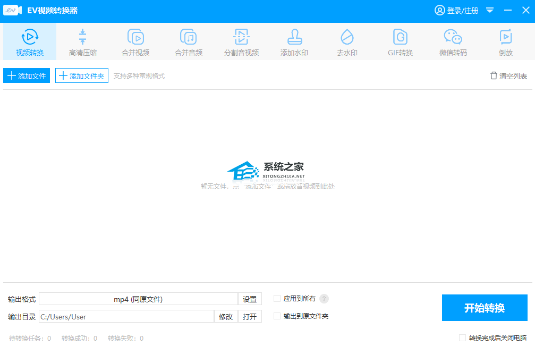The height and width of the screenshot is (346, 535).
Task: Click the 添加文件 add file button
Action: (x=27, y=75)
